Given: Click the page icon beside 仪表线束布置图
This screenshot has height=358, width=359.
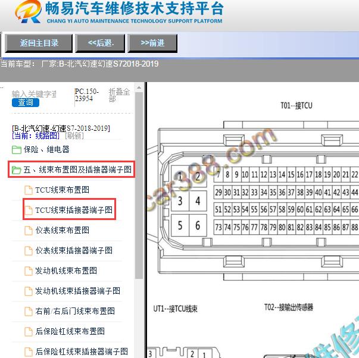Looking at the screenshot, I should [x=29, y=230].
